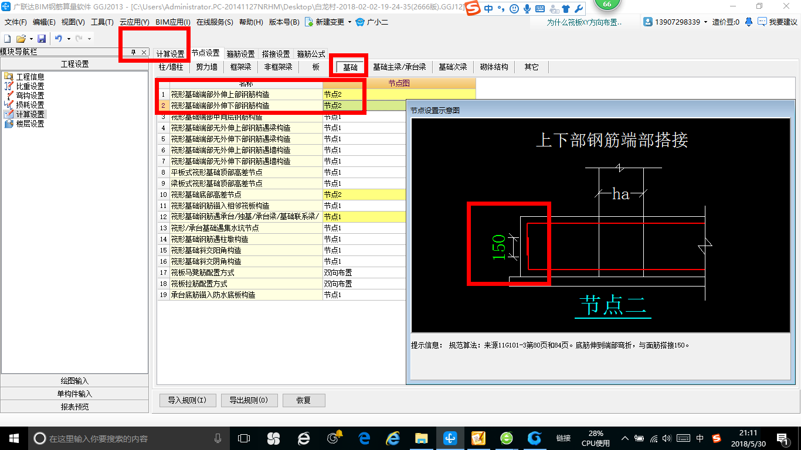Open File Explorer from the taskbar
Viewport: 801px width, 450px height.
point(421,438)
